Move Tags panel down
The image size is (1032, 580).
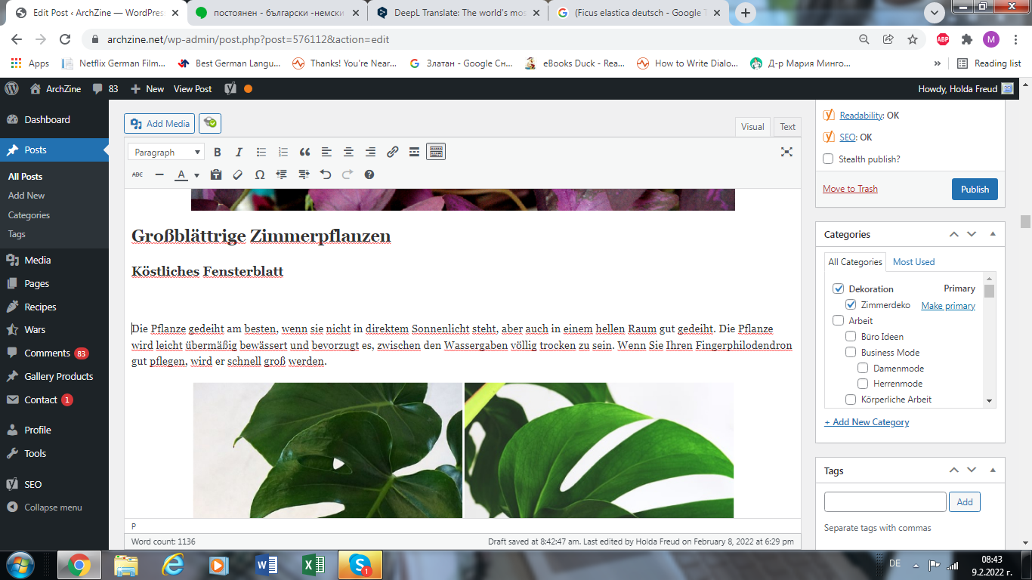972,470
